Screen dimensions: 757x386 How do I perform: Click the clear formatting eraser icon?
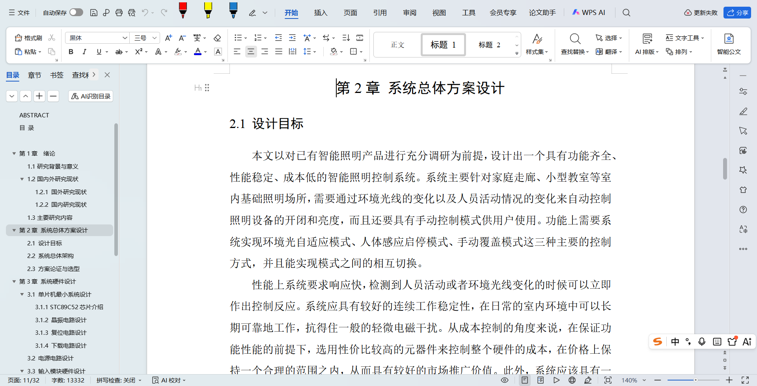217,38
